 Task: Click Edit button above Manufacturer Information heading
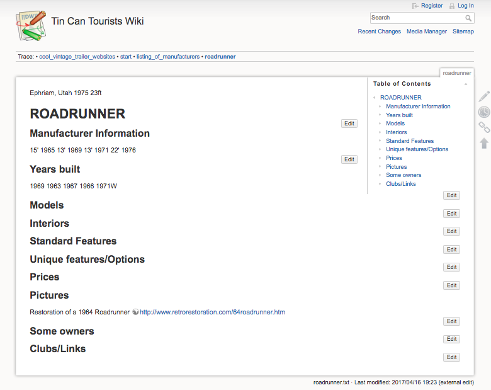coord(349,123)
